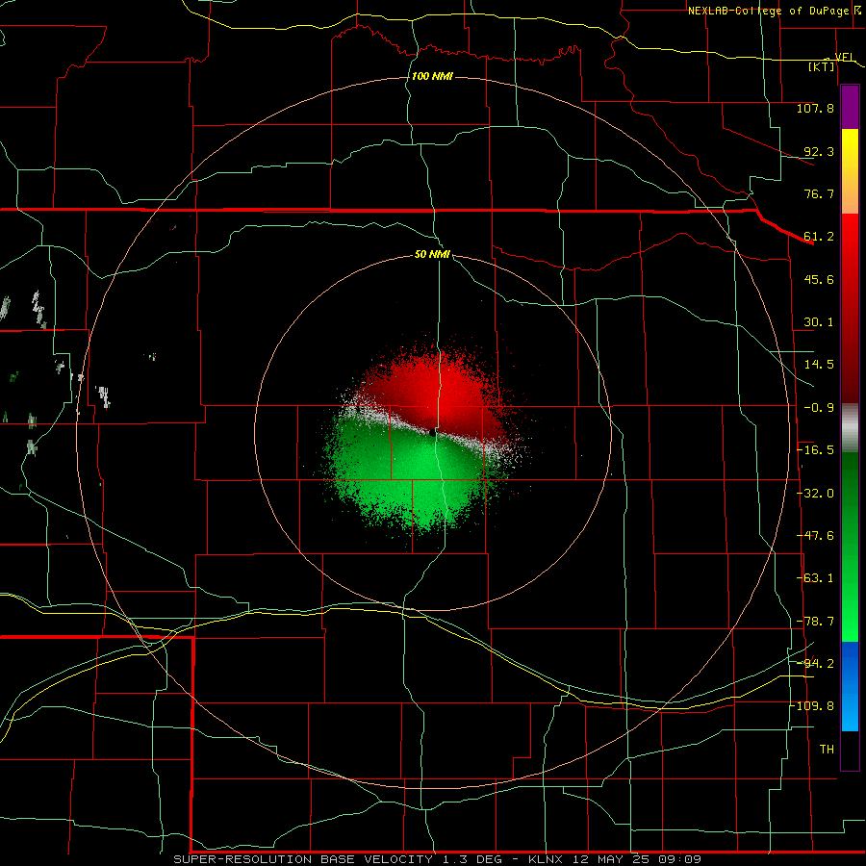Click the [KT] units label

(822, 66)
